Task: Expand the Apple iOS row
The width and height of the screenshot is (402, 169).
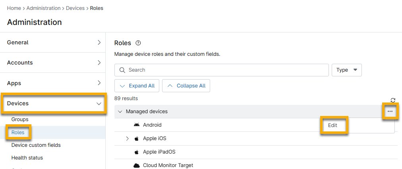Action: click(128, 139)
